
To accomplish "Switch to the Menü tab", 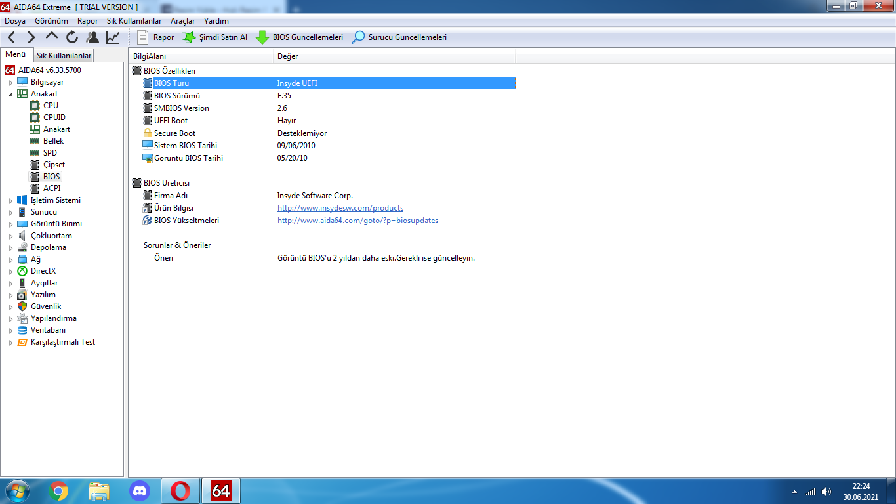I will pos(16,54).
